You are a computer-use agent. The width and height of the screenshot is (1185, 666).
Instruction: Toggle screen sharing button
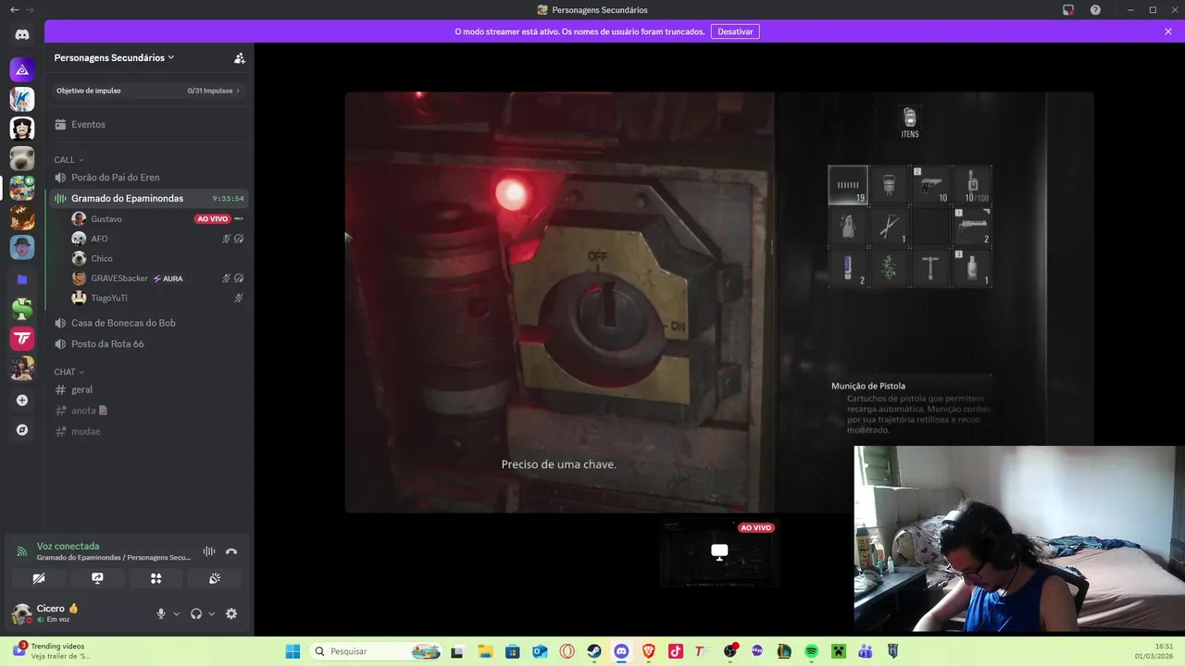[x=97, y=578]
